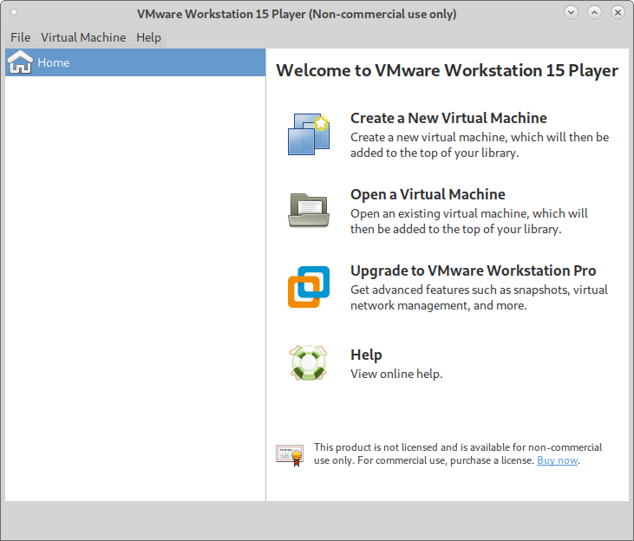Viewport: 634px width, 541px height.
Task: Minimize the VMware Player window
Action: 571,13
